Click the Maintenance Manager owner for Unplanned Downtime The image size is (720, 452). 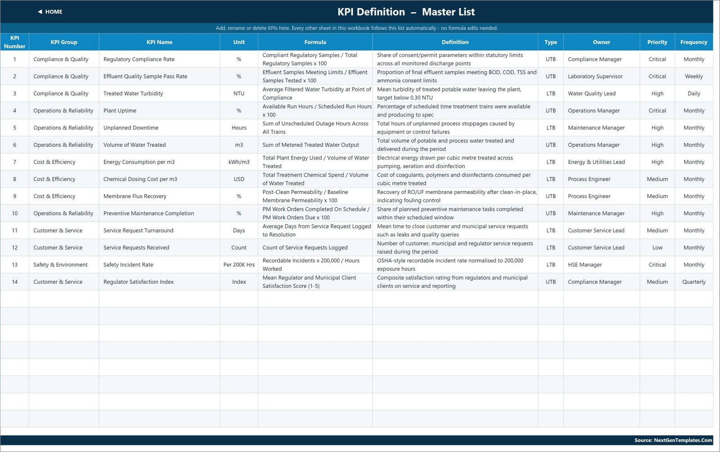(602, 128)
